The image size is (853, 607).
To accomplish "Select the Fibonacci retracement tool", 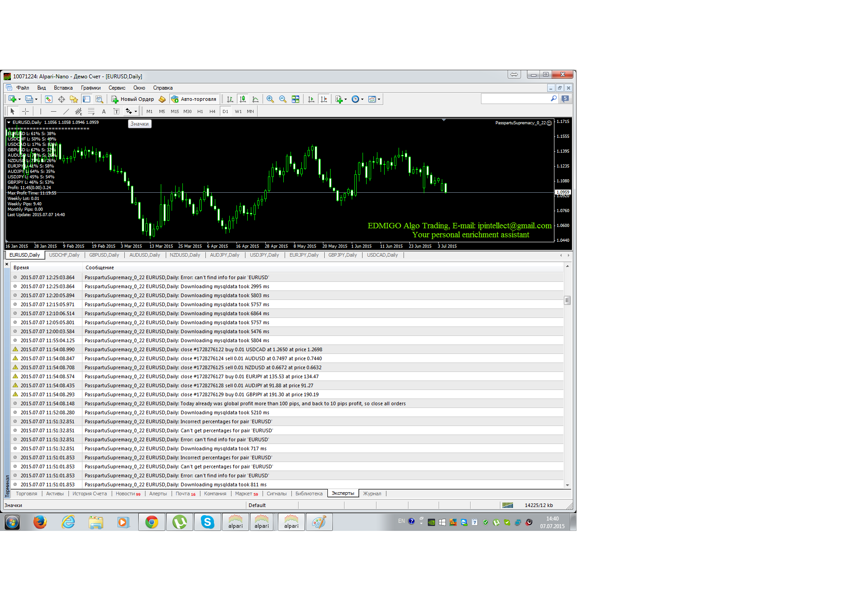I will [91, 111].
